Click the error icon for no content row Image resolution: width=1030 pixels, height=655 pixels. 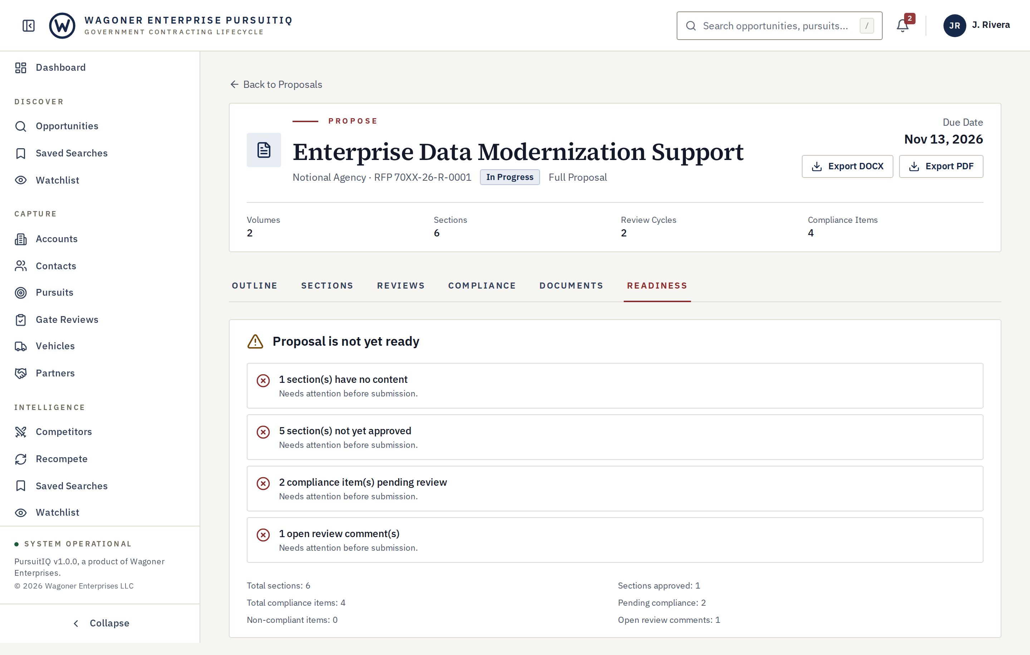point(263,380)
